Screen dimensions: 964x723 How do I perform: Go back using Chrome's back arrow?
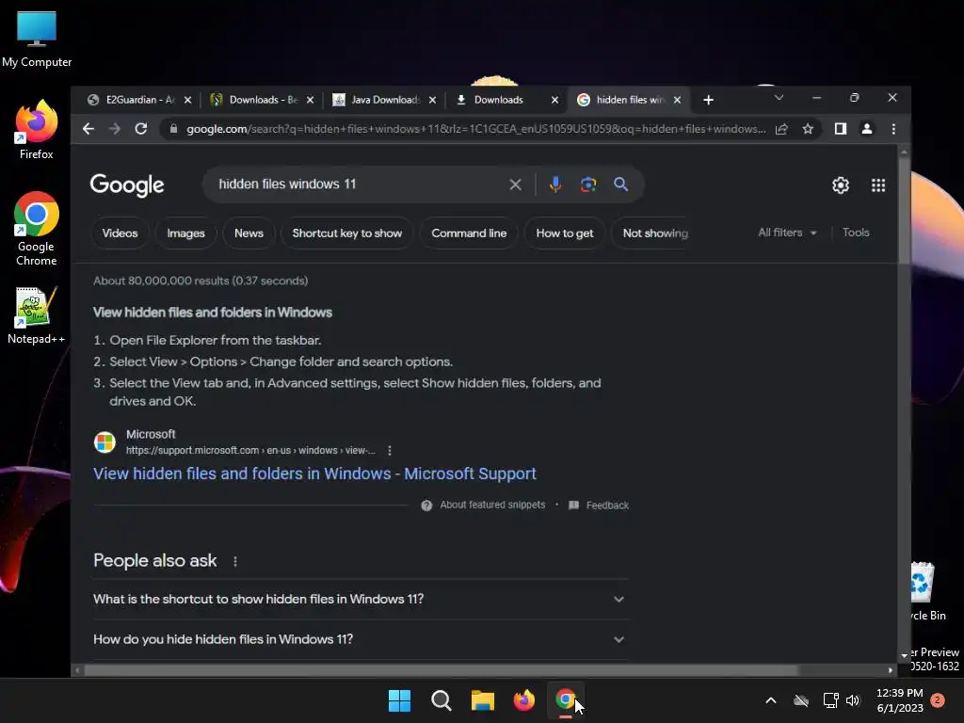click(88, 128)
